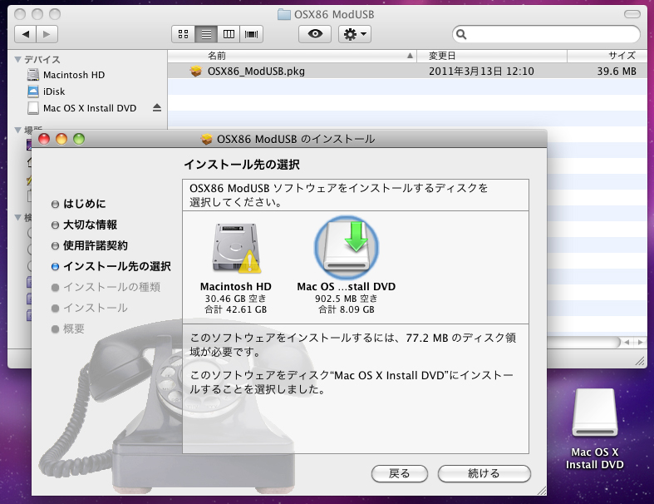Eject Mac OS X Install DVD
Screen dimensions: 654x504
click(157, 108)
